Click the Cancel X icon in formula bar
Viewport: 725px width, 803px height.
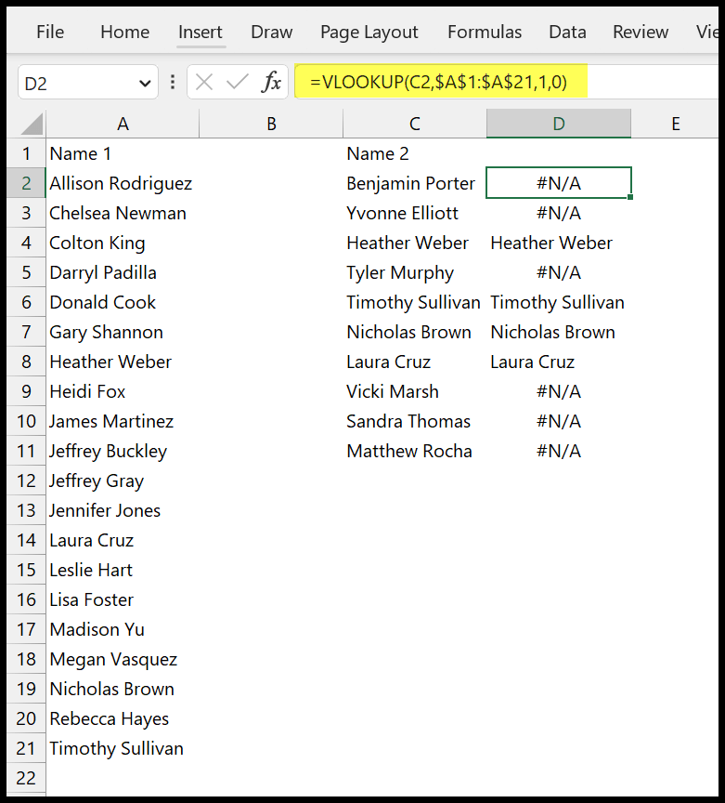point(204,83)
